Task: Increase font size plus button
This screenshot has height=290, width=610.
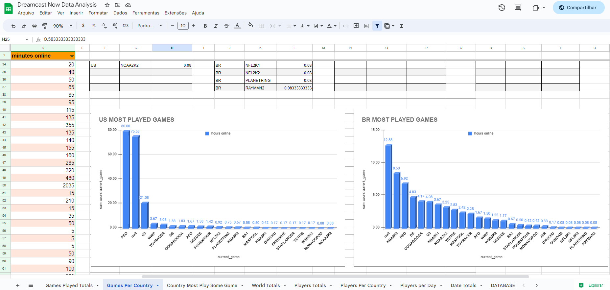Action: tap(194, 26)
